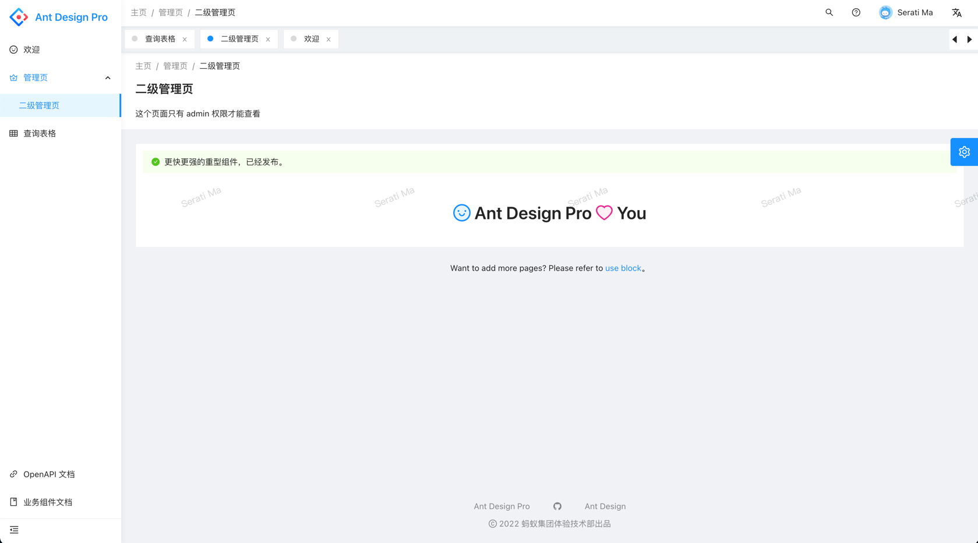
Task: Click 管理页 in the page breadcrumb
Action: (175, 66)
